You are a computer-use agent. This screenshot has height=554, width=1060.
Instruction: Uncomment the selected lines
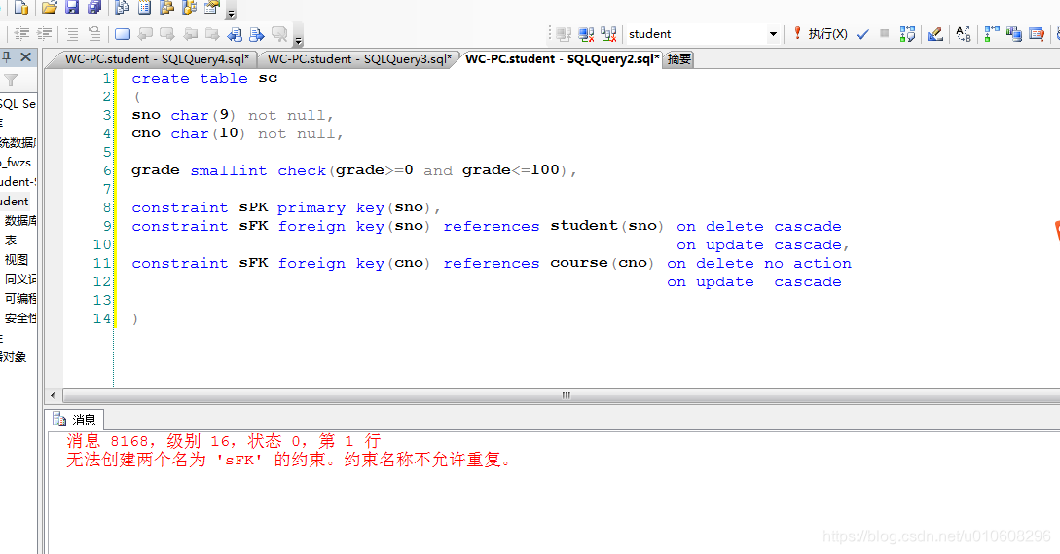pos(94,33)
